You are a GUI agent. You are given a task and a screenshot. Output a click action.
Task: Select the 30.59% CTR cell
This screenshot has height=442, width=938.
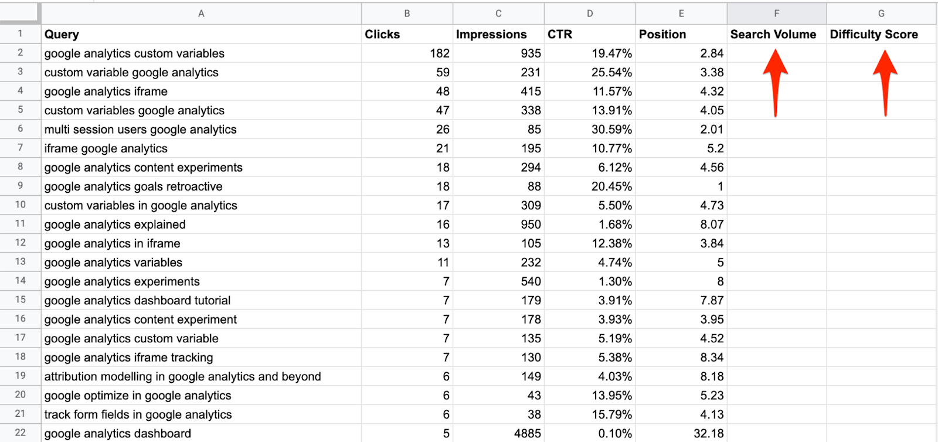(x=590, y=129)
